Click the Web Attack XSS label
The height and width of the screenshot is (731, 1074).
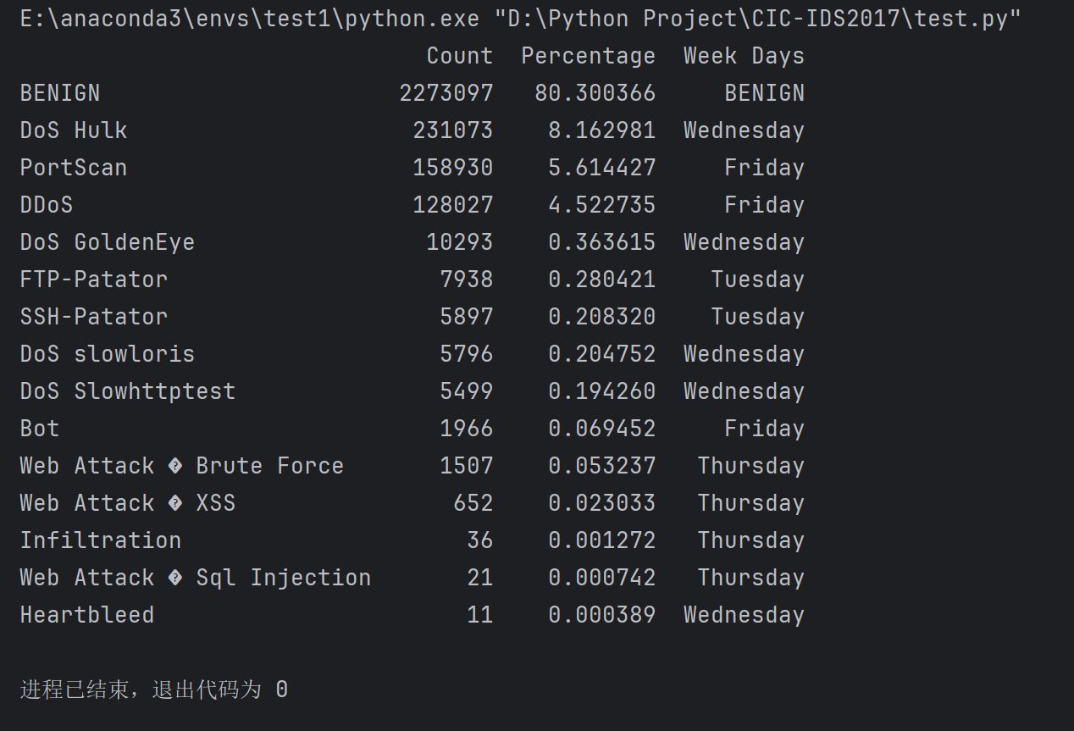(128, 503)
